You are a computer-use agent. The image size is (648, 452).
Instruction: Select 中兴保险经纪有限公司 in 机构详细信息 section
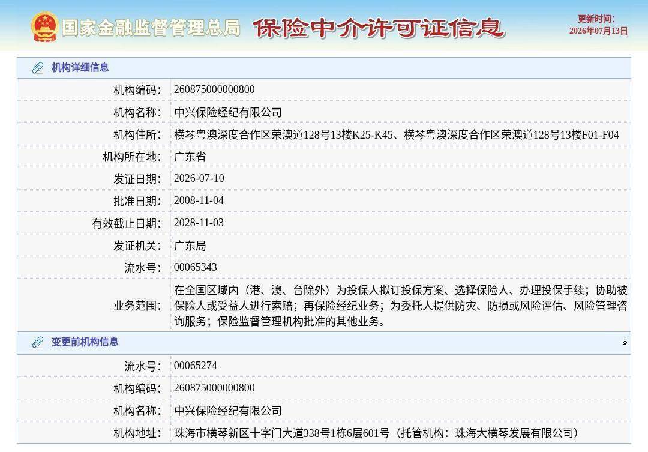point(228,112)
